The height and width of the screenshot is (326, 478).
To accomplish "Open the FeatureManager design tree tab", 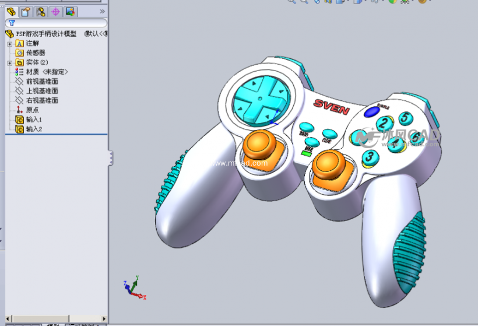I will click(11, 11).
